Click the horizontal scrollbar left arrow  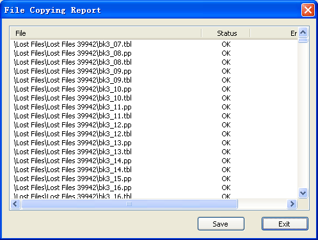click(x=15, y=204)
